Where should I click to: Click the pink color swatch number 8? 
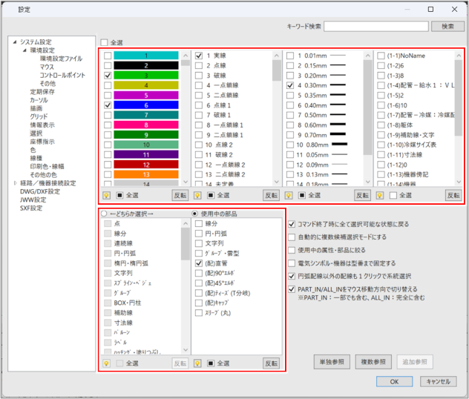pos(146,125)
